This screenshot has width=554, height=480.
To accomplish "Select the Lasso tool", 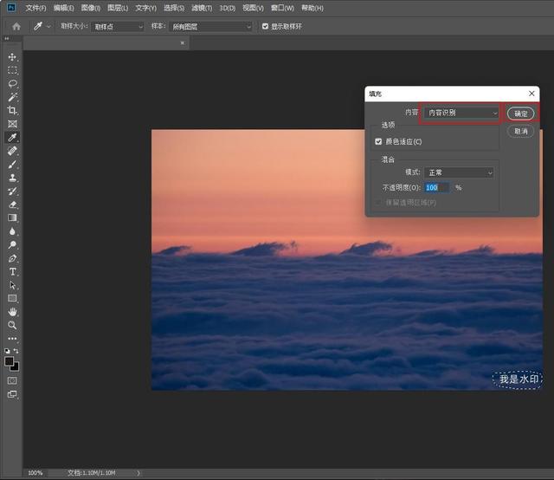I will [x=12, y=84].
